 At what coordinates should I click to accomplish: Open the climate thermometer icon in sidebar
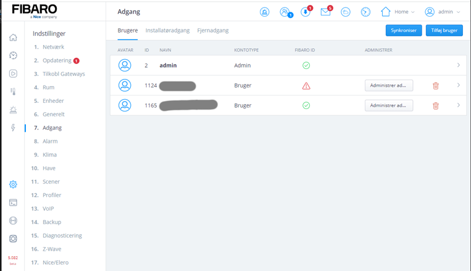(13, 92)
